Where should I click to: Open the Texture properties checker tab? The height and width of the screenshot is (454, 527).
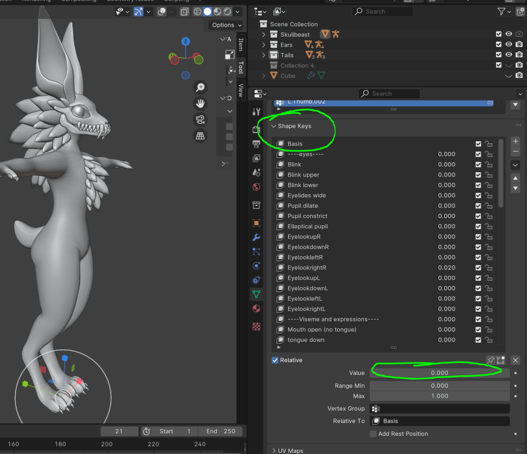pyautogui.click(x=256, y=327)
